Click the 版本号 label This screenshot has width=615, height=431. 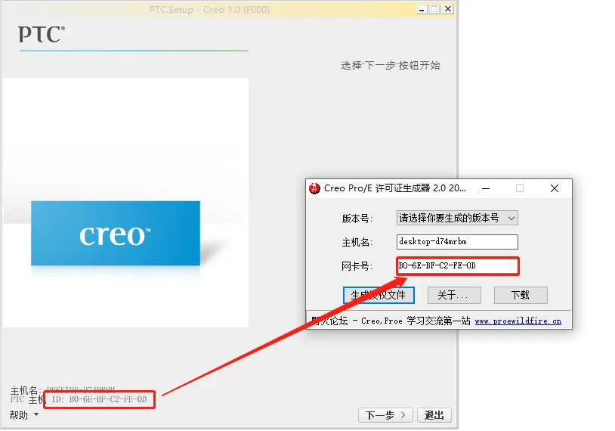[x=357, y=219]
